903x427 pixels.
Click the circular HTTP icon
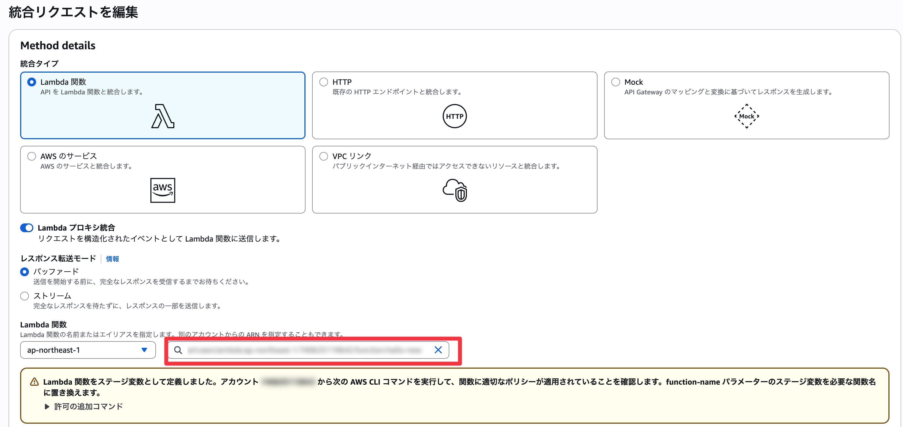point(455,116)
